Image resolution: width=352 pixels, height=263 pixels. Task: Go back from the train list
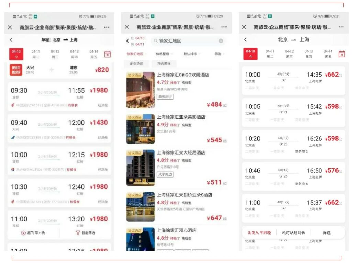point(245,39)
